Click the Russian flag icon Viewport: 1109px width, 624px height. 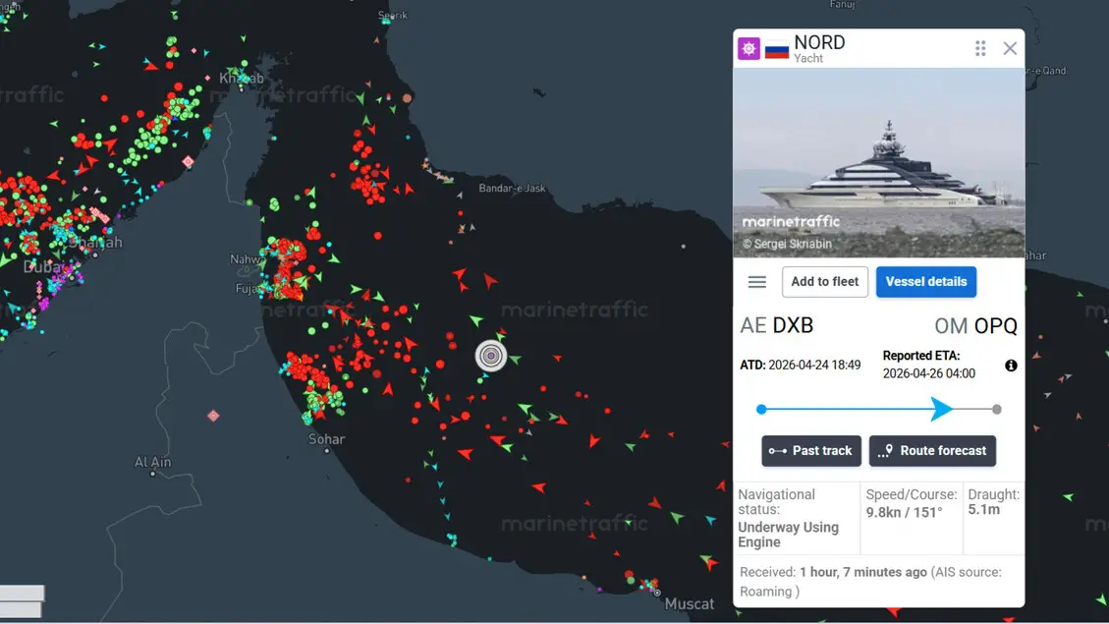point(777,48)
